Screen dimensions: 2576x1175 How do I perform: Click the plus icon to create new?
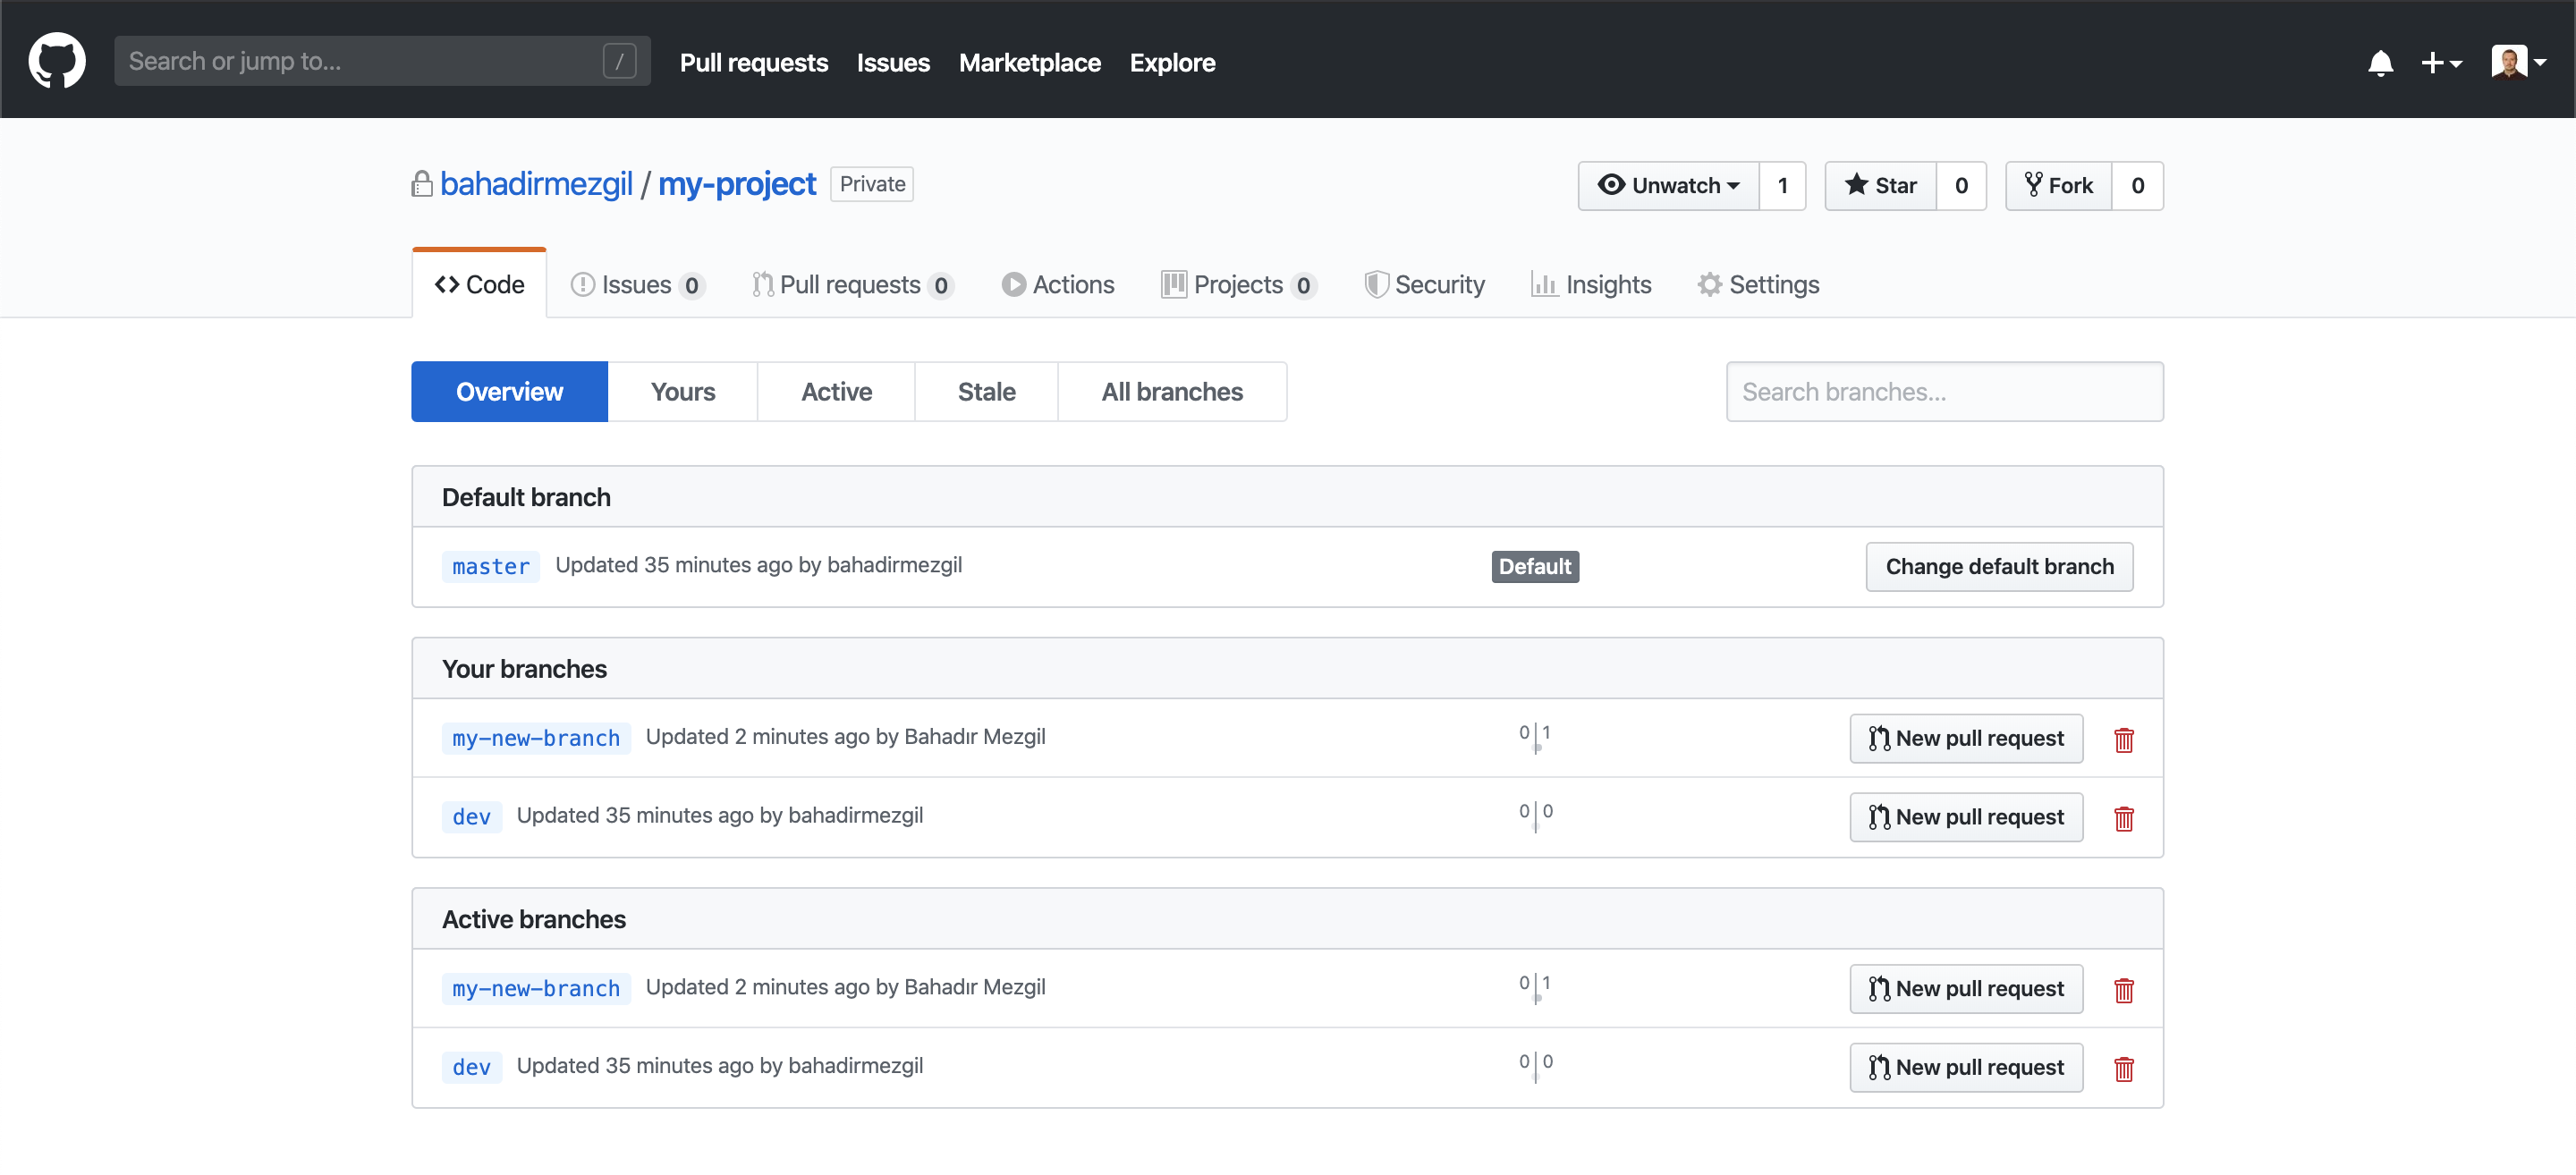pyautogui.click(x=2440, y=63)
